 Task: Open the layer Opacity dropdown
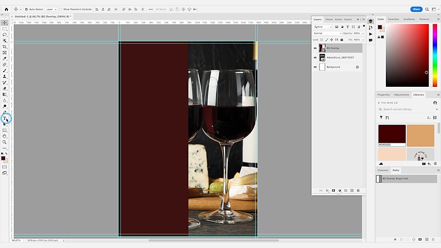(363, 33)
